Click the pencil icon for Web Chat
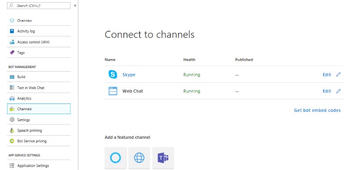This screenshot has width=348, height=170. tap(338, 91)
